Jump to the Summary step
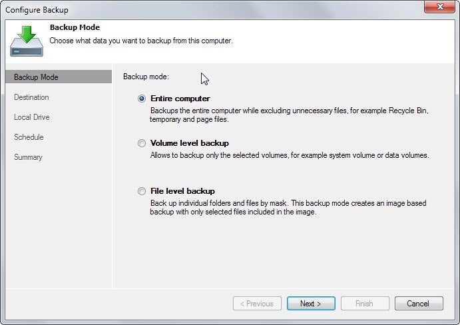The image size is (460, 325). click(28, 157)
